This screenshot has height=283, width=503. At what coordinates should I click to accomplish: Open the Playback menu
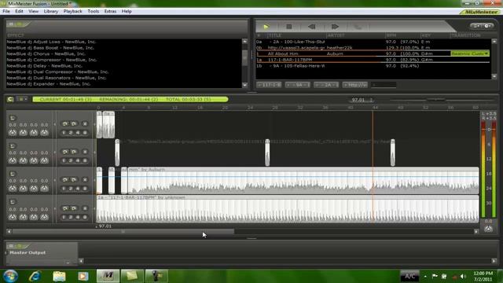pos(72,11)
